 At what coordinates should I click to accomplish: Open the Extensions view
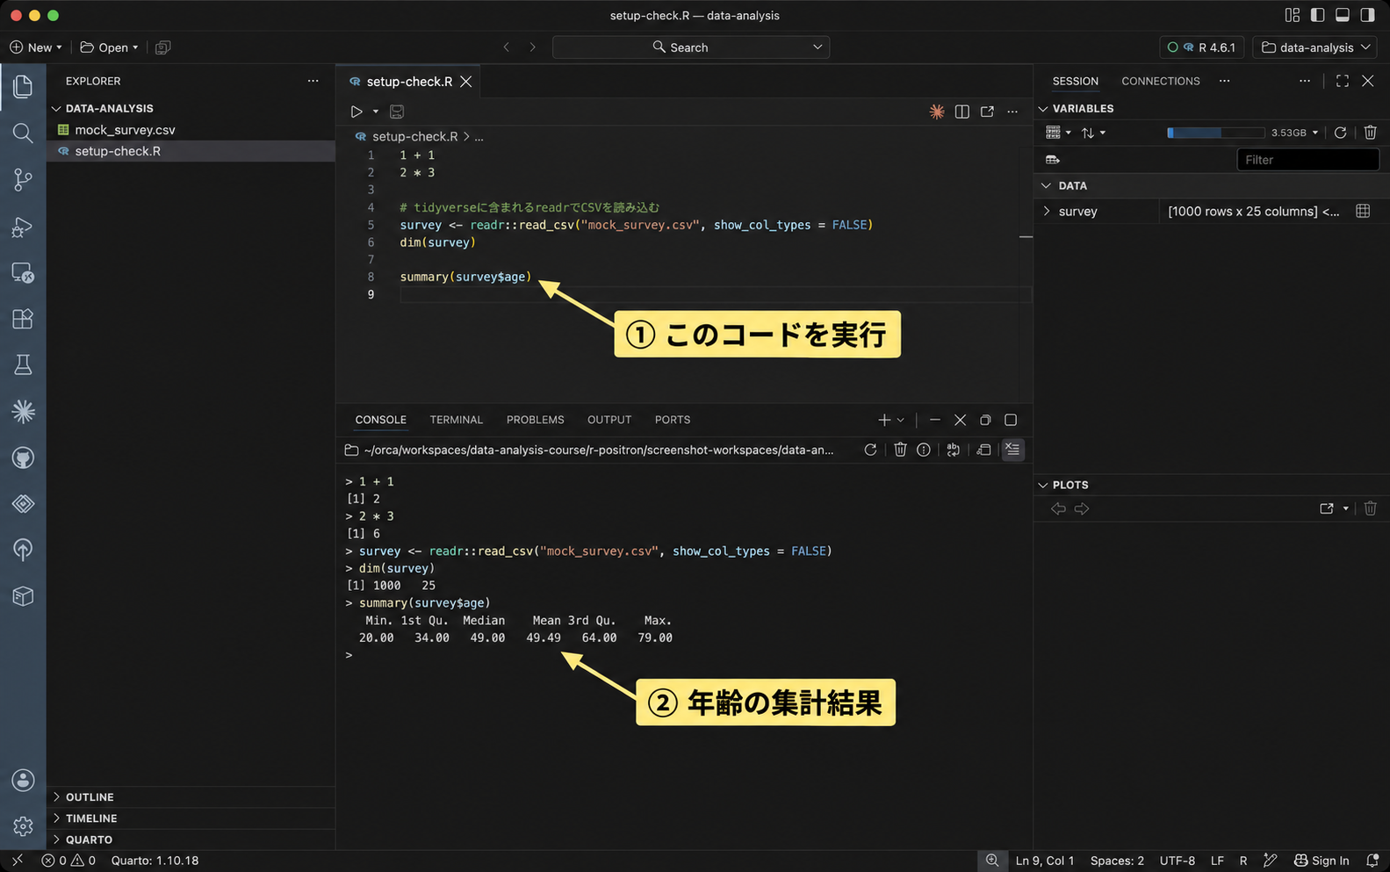(x=23, y=318)
